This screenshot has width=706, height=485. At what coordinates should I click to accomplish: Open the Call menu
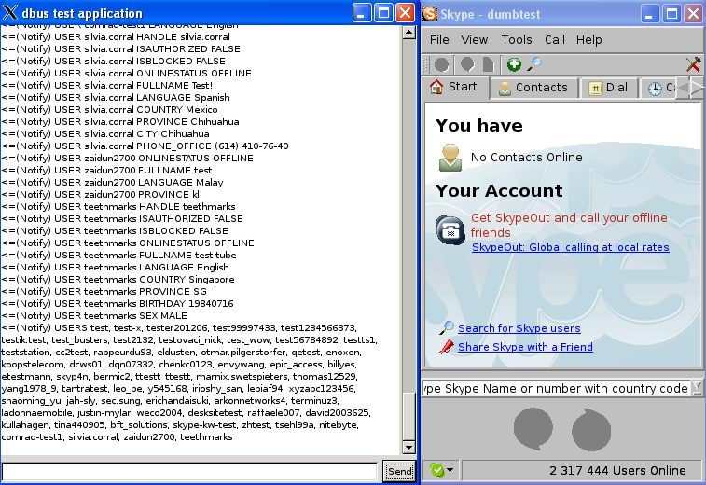(x=555, y=40)
